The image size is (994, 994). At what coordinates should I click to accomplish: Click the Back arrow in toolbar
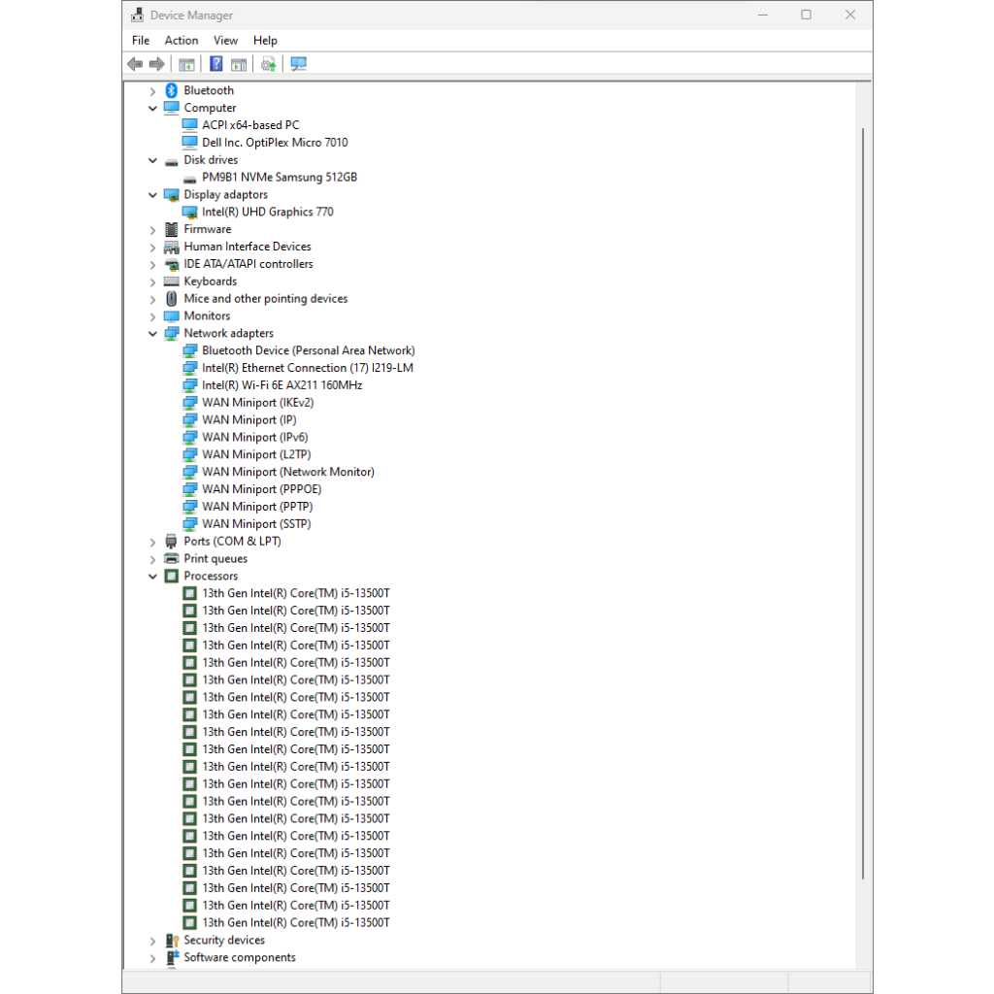(135, 64)
